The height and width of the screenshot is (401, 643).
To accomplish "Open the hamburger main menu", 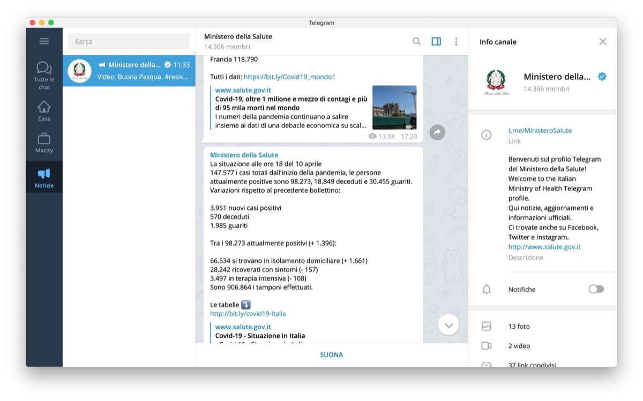I will [x=44, y=41].
